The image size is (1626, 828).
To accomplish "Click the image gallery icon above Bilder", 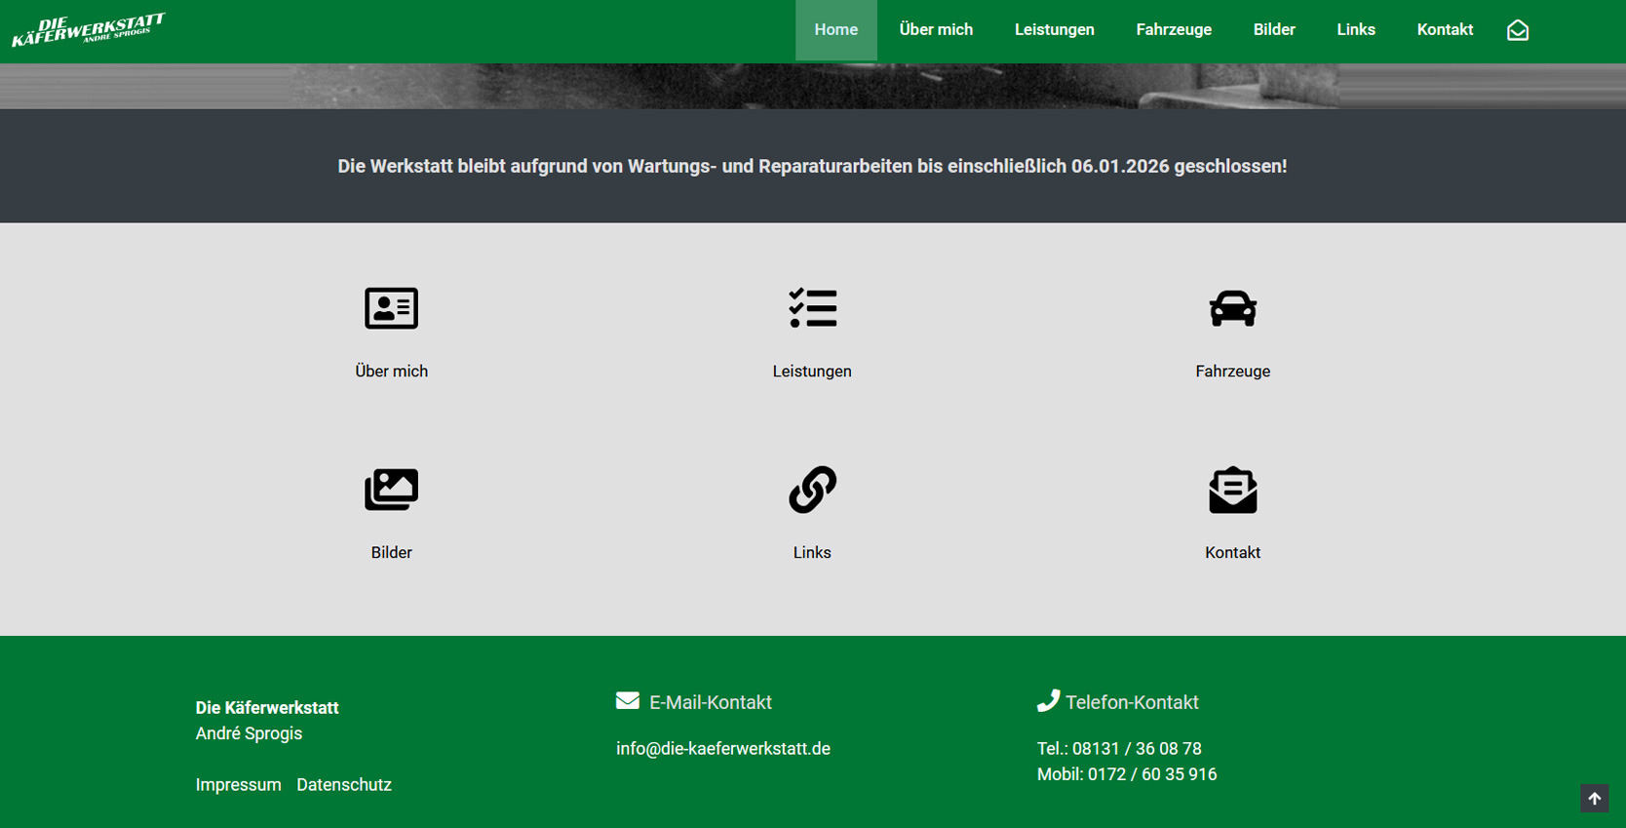I will point(391,490).
